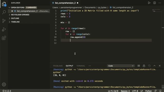Click the '[[0, 0, 0]]' output line
164x92 pixels.
[59, 75]
